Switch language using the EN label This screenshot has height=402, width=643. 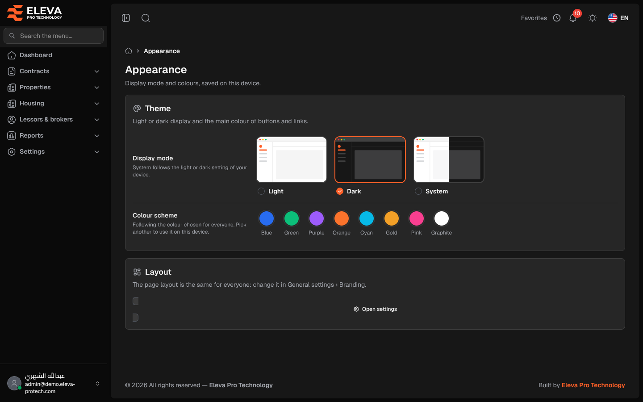[x=624, y=18]
